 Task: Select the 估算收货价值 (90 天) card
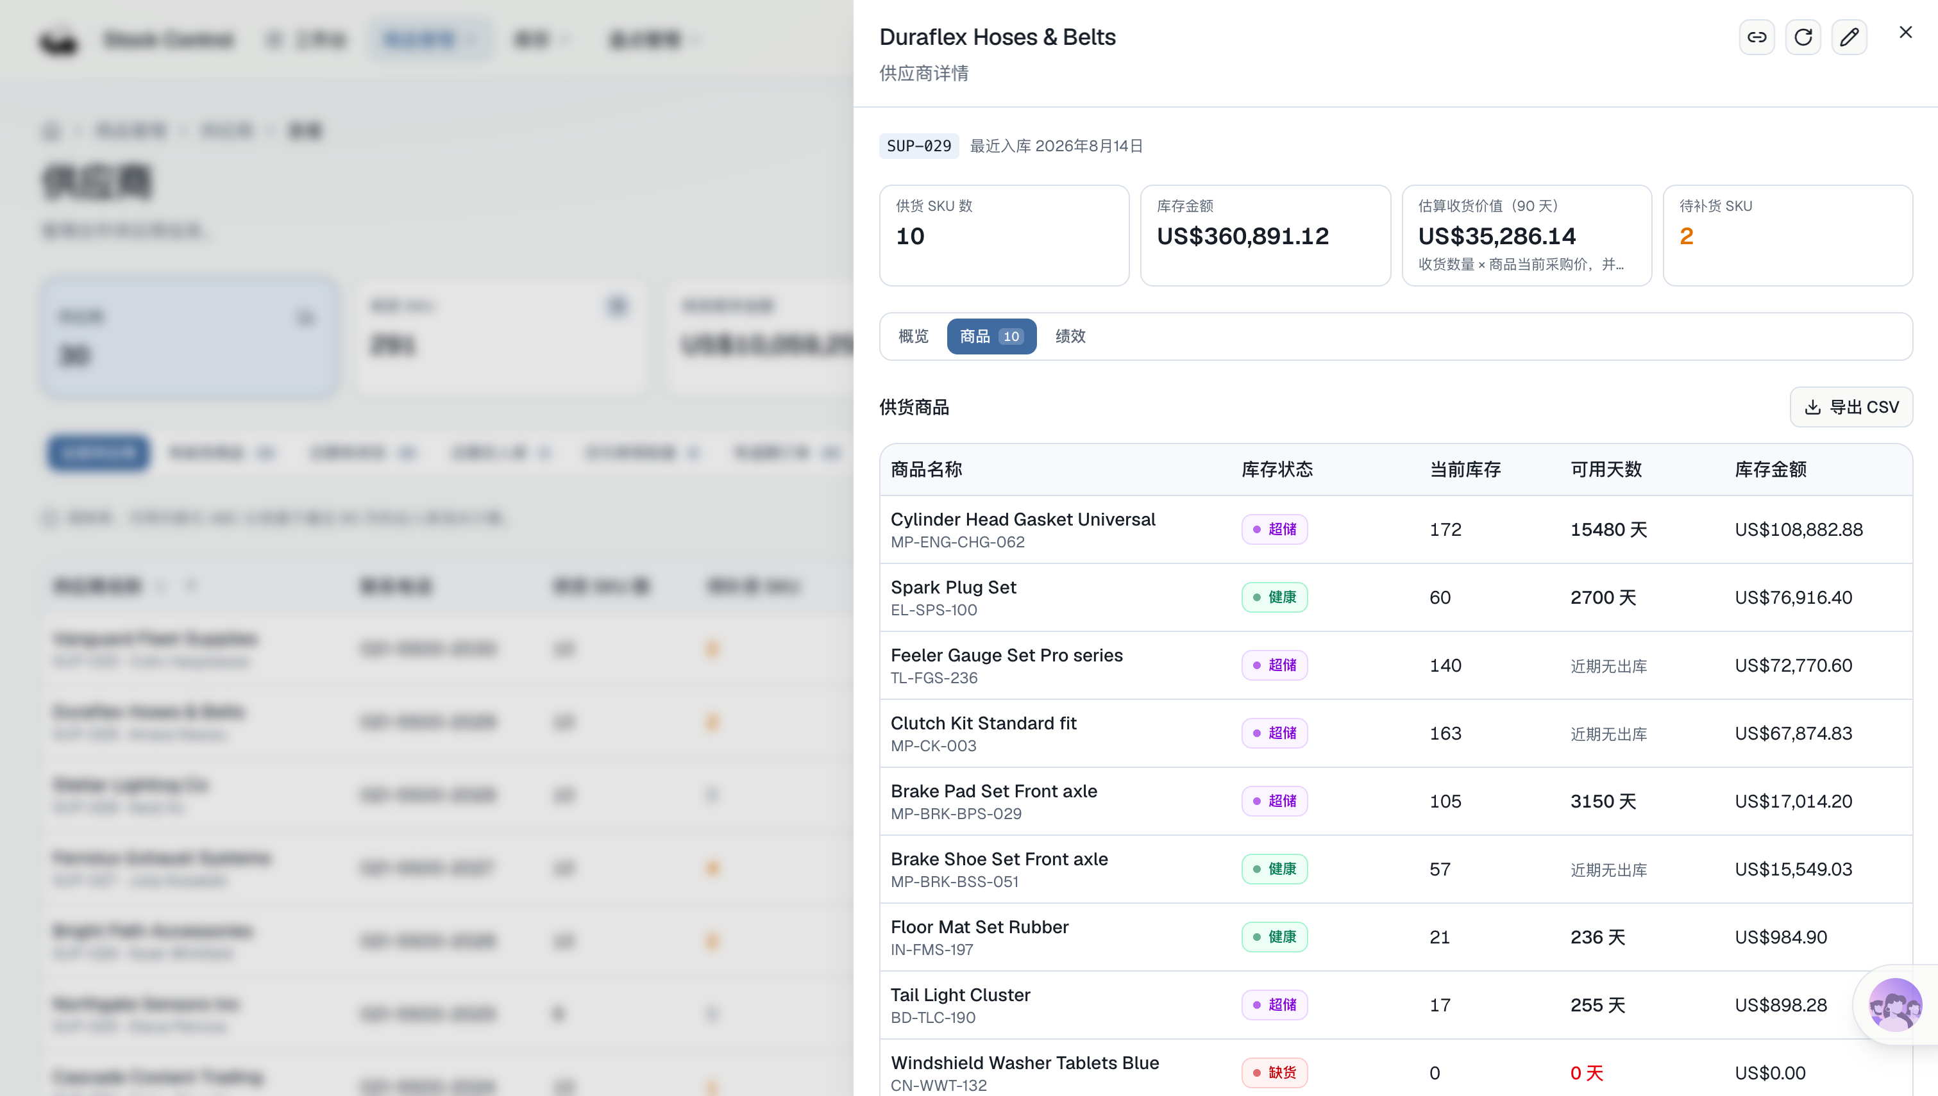[1527, 236]
